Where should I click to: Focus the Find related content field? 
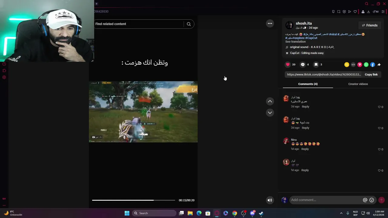click(x=139, y=24)
